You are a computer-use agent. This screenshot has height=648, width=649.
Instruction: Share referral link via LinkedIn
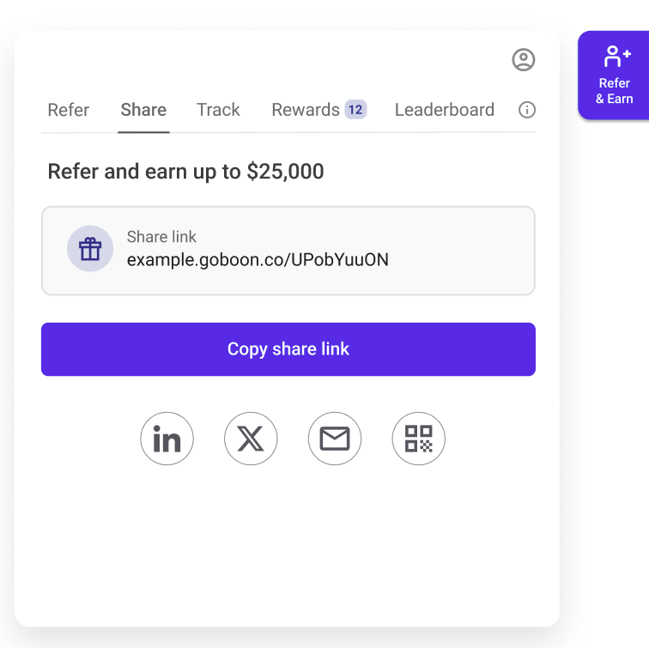[167, 439]
